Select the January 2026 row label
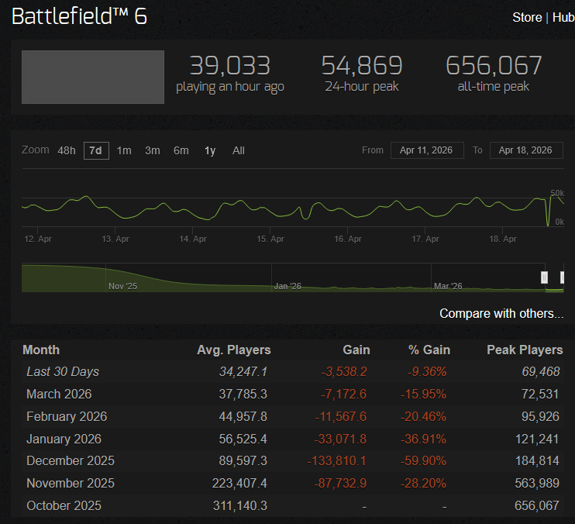The height and width of the screenshot is (524, 575). pyautogui.click(x=64, y=439)
